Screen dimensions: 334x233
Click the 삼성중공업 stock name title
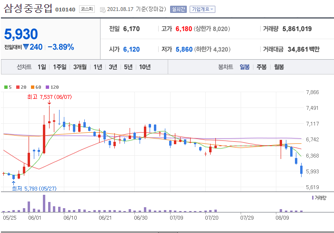pyautogui.click(x=28, y=9)
